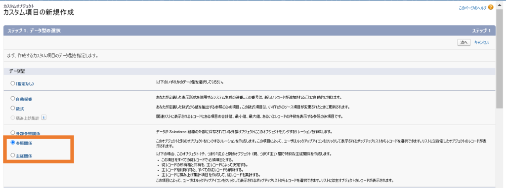Click the データ型 section heading
This screenshot has width=506, height=188.
pyautogui.click(x=17, y=71)
